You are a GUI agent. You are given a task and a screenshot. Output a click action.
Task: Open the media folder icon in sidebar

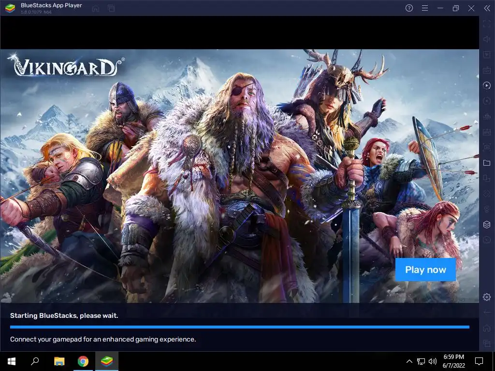486,163
